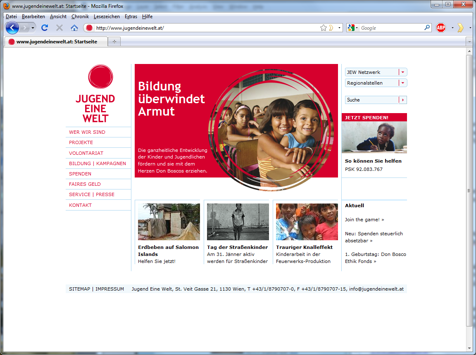
Task: Open the So können Sie helfen link
Action: pos(373,161)
